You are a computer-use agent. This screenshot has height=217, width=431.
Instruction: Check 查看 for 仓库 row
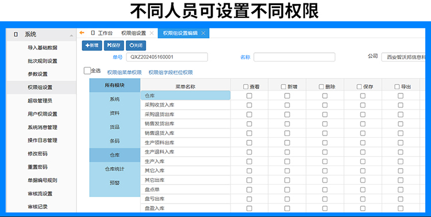pyautogui.click(x=249, y=96)
